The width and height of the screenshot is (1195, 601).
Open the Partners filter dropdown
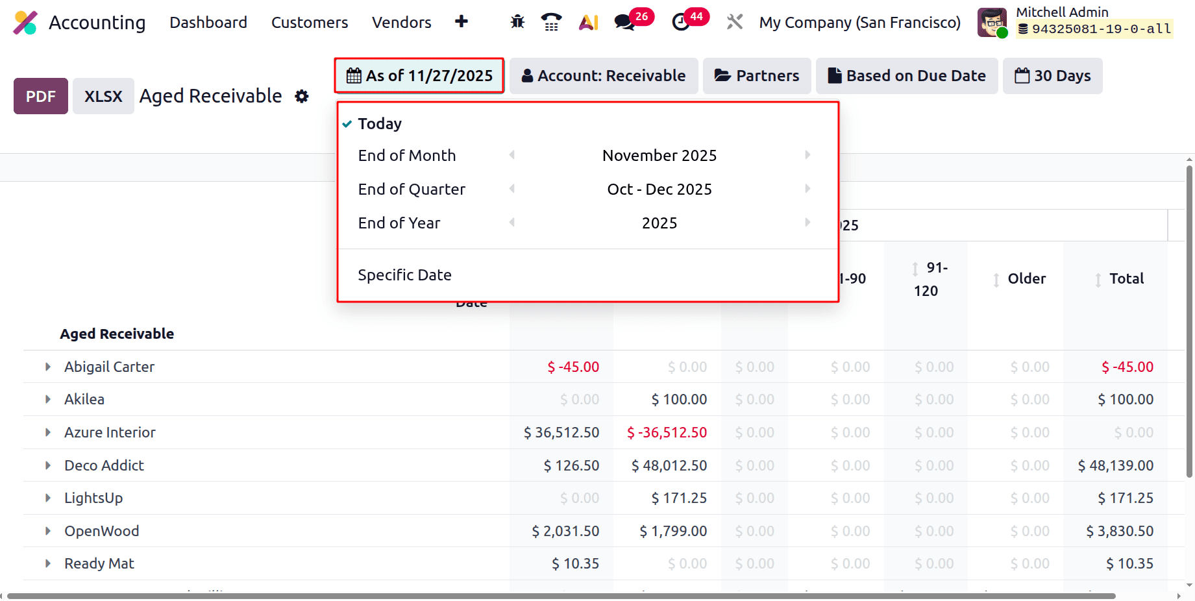[757, 76]
